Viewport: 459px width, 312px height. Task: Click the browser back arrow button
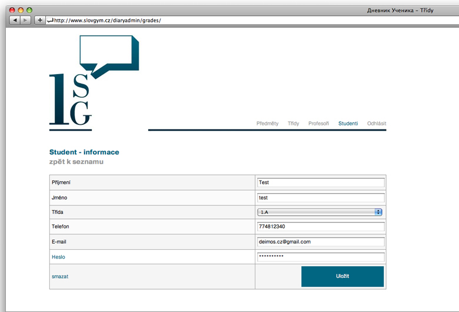[x=15, y=20]
